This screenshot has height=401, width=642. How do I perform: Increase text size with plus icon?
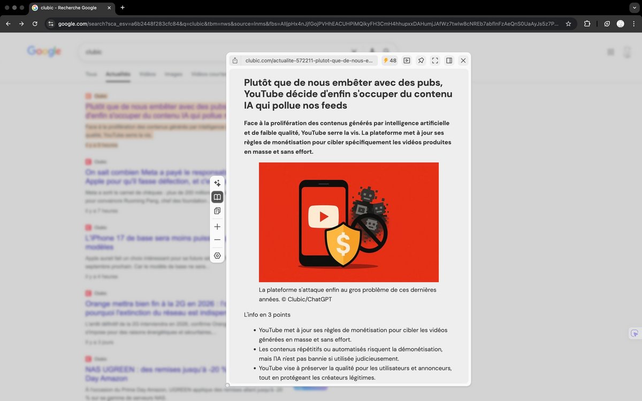point(217,227)
